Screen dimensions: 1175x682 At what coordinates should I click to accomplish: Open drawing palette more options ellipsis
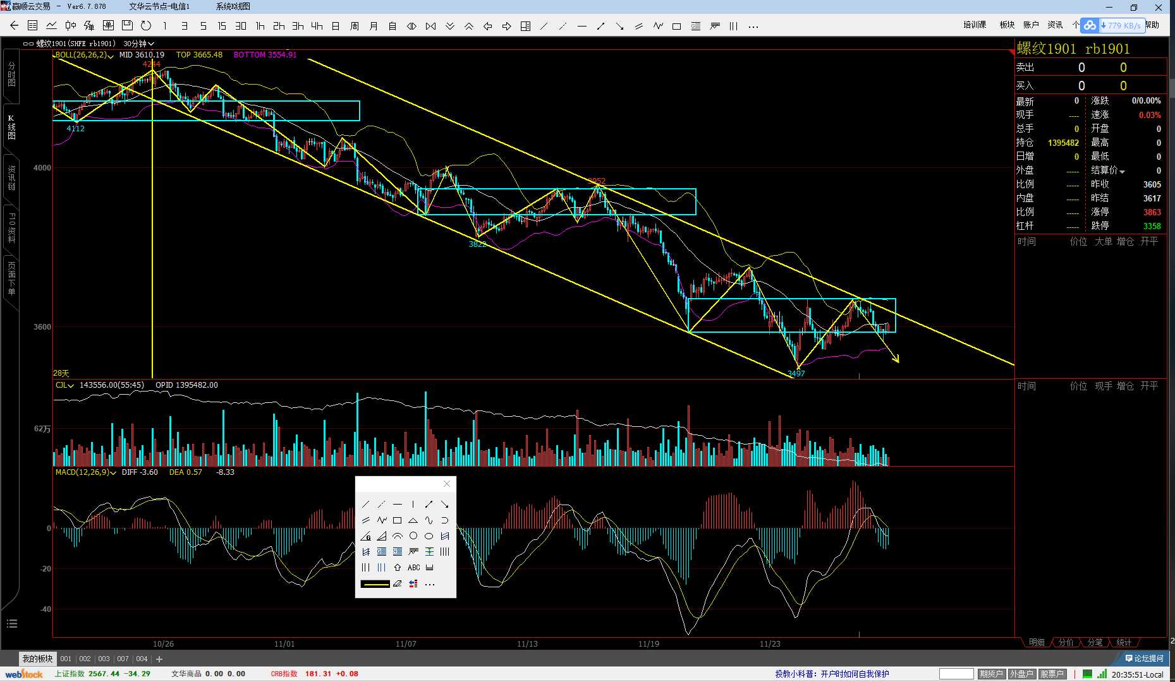[x=430, y=584]
